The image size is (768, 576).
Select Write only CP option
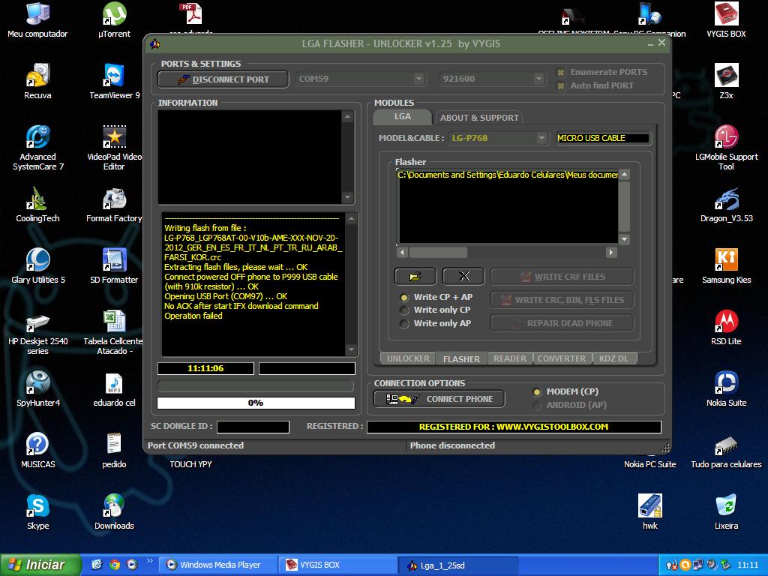pos(404,310)
